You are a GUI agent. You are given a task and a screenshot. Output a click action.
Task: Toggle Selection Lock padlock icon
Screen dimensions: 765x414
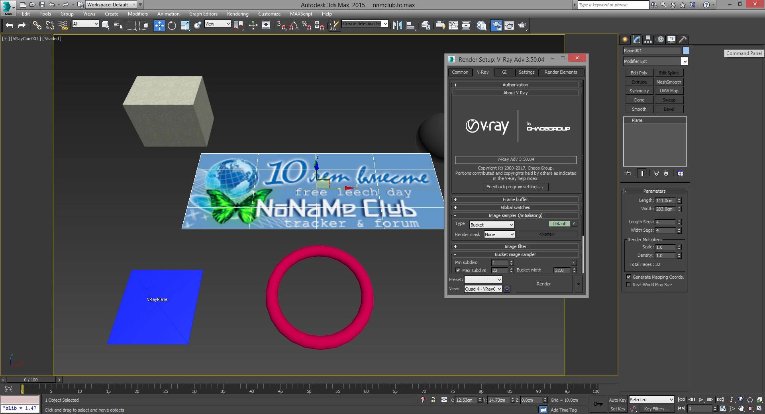433,400
